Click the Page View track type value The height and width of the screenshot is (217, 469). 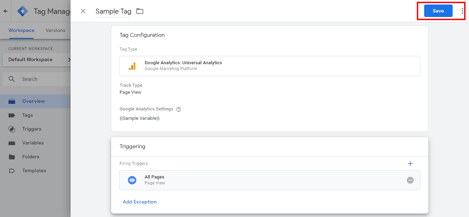[130, 92]
